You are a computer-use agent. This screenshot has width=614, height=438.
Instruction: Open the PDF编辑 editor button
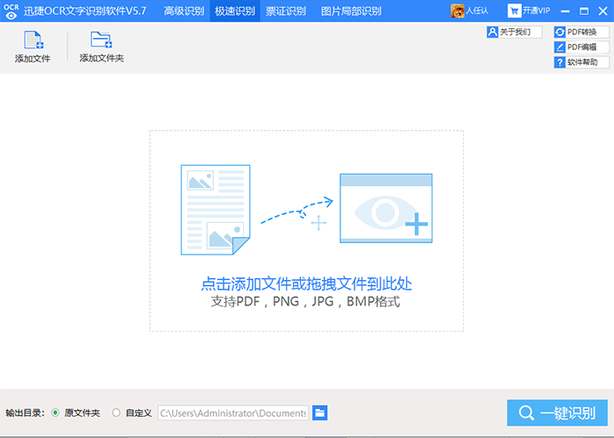582,47
